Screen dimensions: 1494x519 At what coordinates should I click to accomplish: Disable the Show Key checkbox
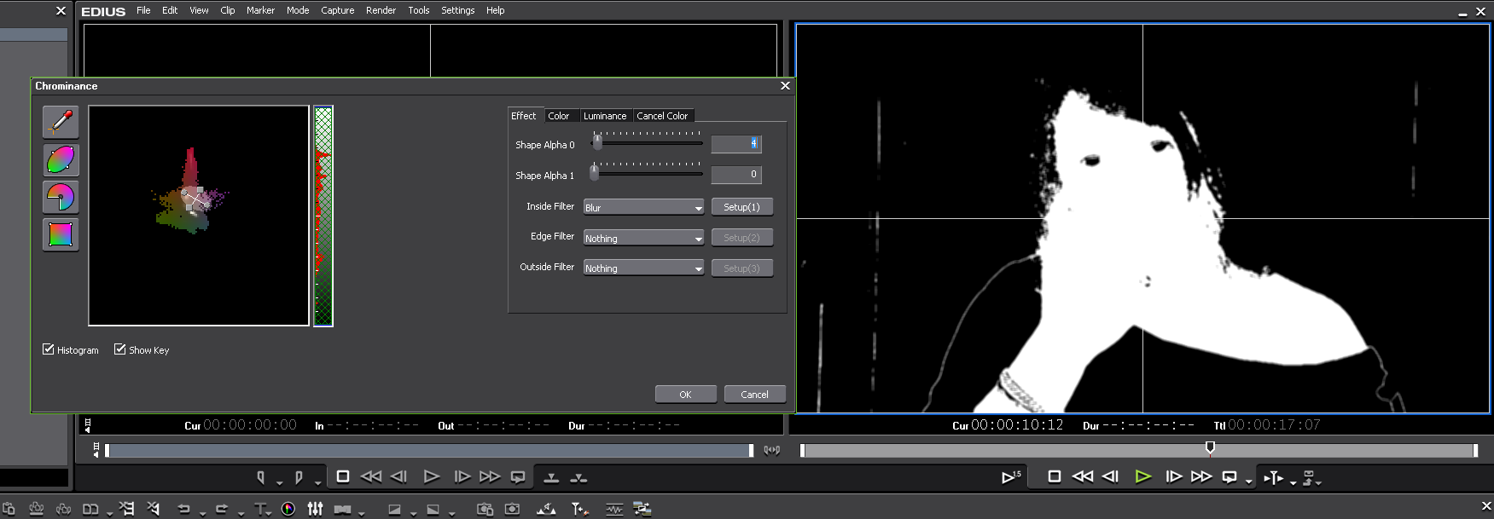pos(120,349)
